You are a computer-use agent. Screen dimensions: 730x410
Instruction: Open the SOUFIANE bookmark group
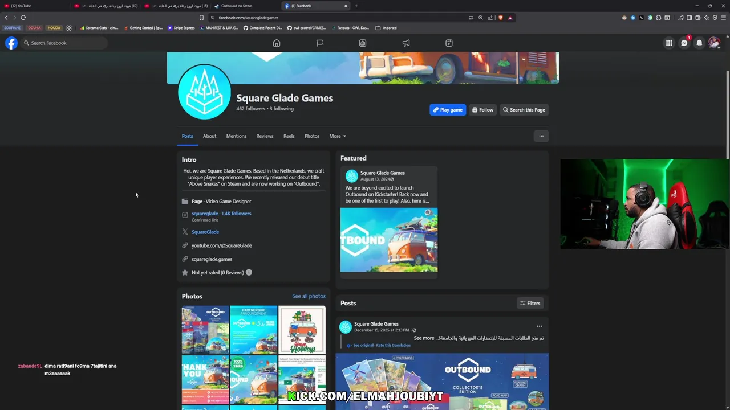(x=12, y=28)
